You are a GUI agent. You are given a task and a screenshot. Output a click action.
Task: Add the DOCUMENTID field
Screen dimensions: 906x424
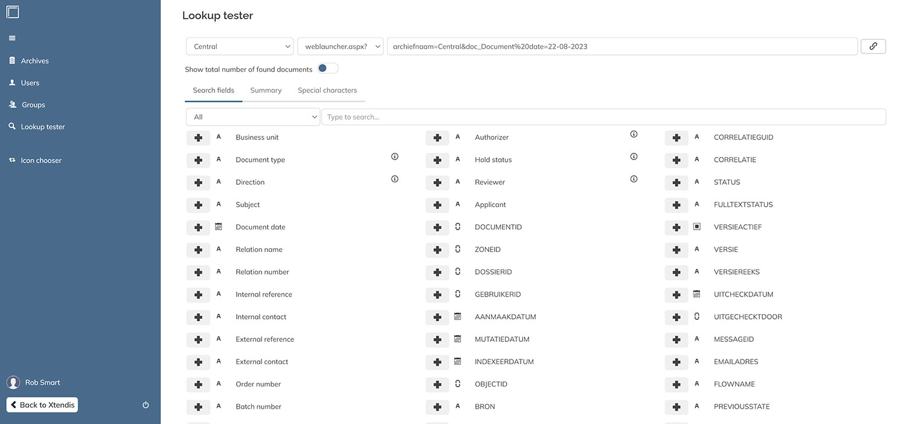click(437, 228)
